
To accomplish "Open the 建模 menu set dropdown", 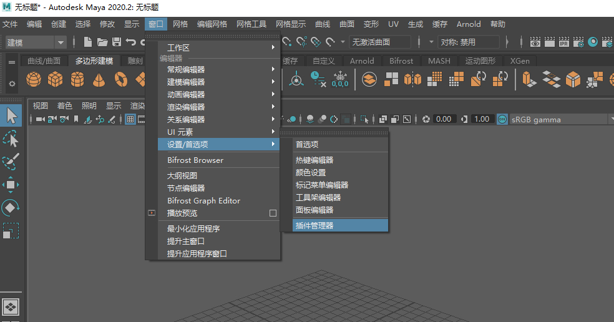I will 36,42.
